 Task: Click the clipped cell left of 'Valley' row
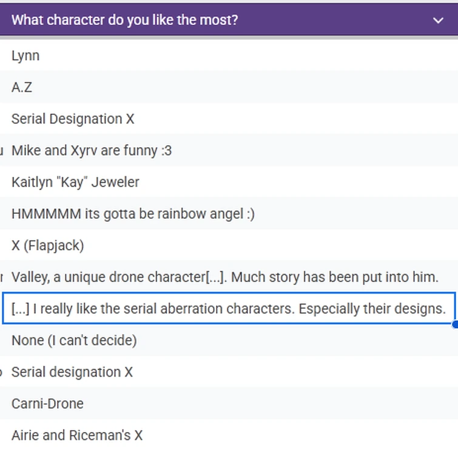click(1, 278)
